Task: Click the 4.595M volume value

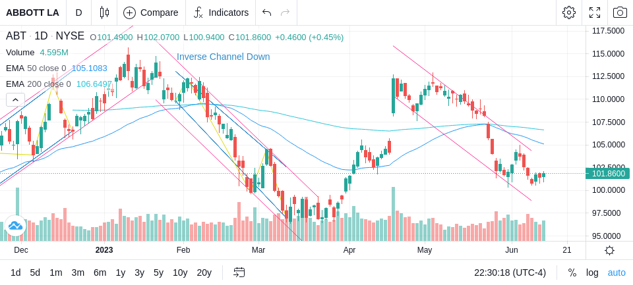Action: 54,53
